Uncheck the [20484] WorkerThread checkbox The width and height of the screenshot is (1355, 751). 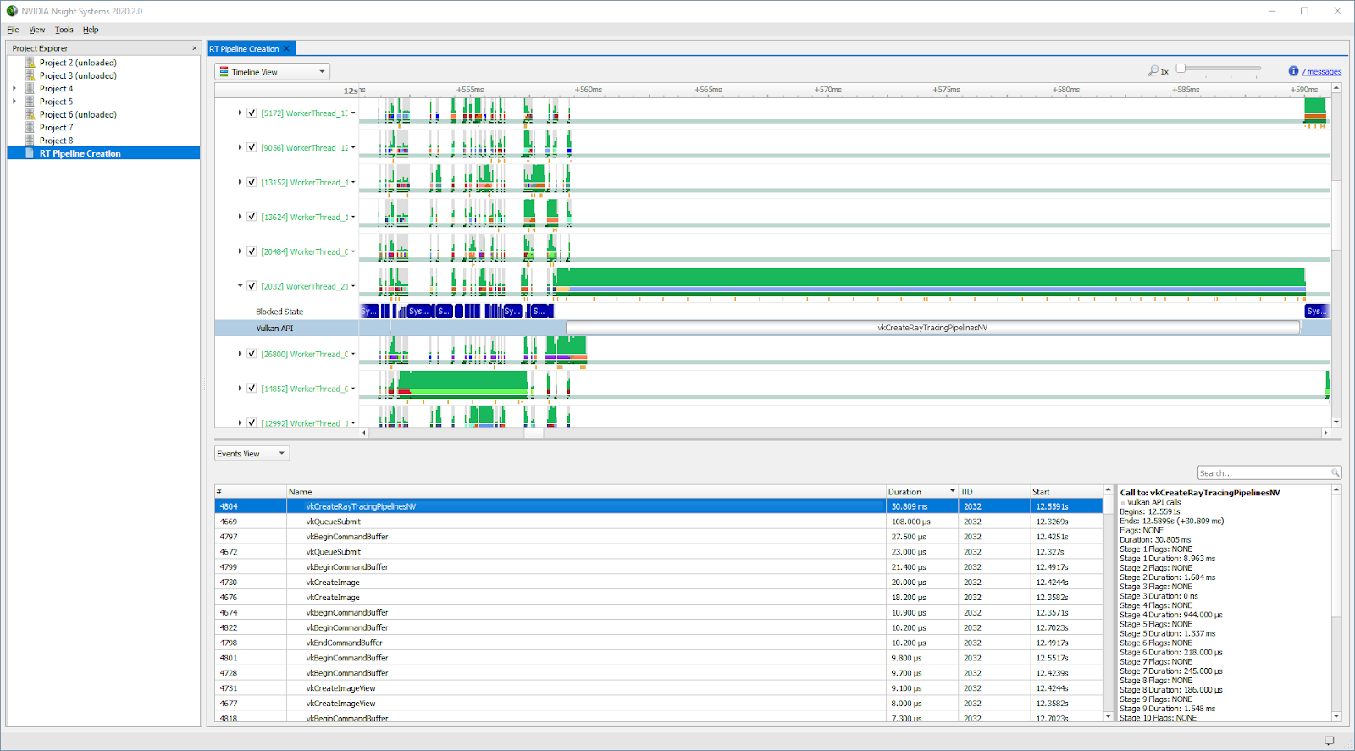click(x=252, y=251)
